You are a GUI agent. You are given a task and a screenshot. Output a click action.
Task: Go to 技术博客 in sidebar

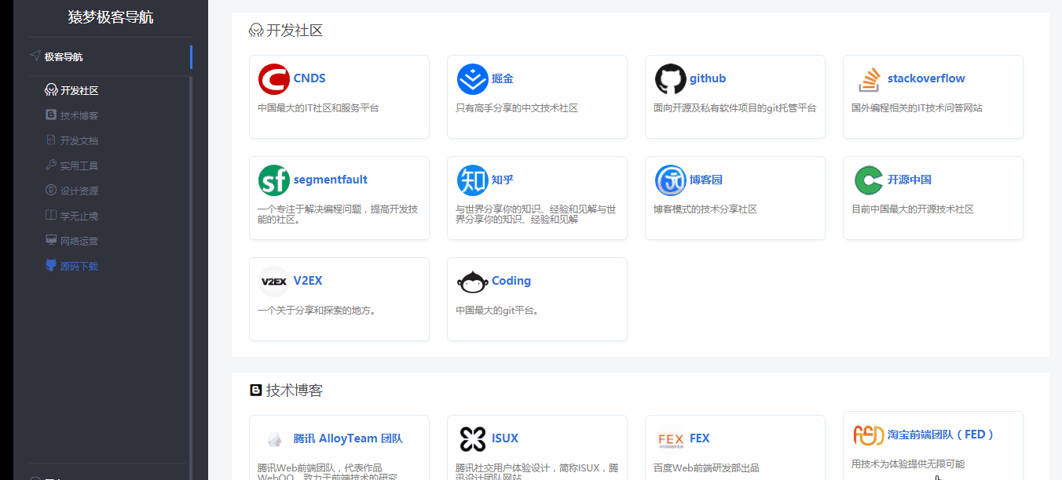[x=79, y=115]
